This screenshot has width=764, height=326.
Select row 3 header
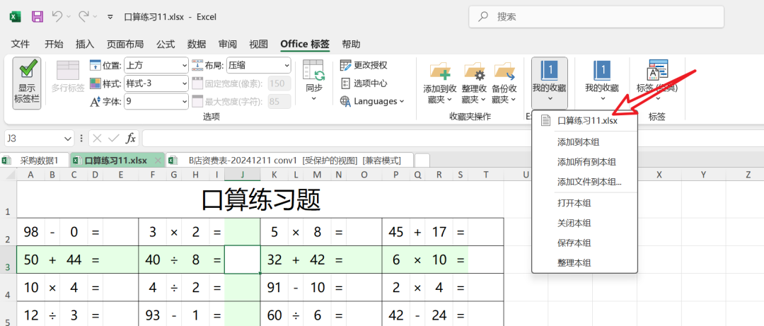coord(8,260)
